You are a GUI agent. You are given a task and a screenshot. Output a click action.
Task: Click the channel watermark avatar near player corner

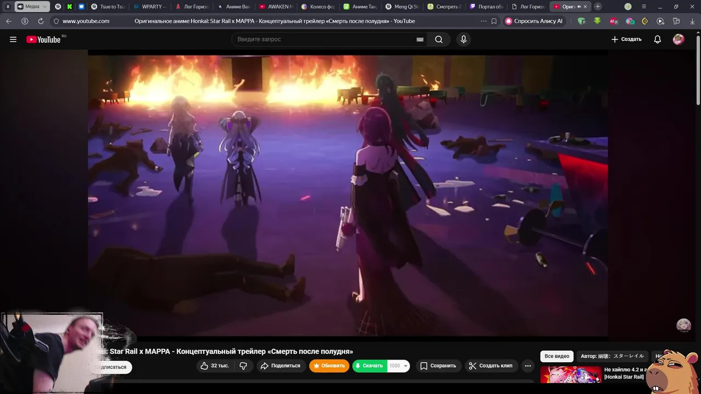coord(683,325)
